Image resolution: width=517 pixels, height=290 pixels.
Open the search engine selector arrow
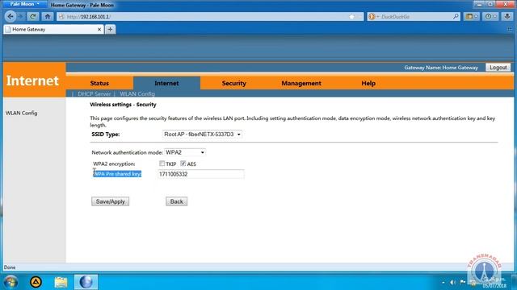coord(378,16)
